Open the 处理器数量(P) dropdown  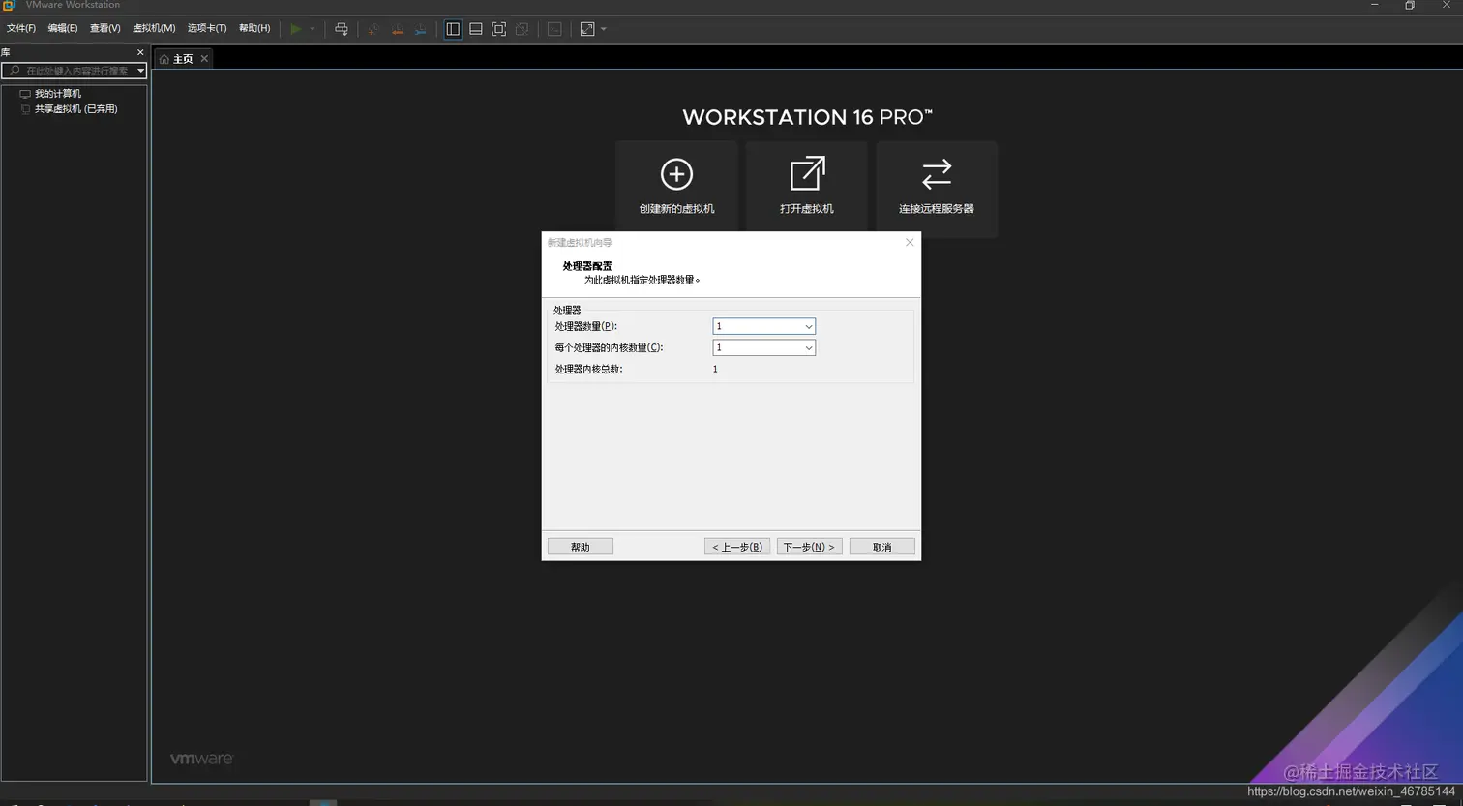[x=764, y=326]
